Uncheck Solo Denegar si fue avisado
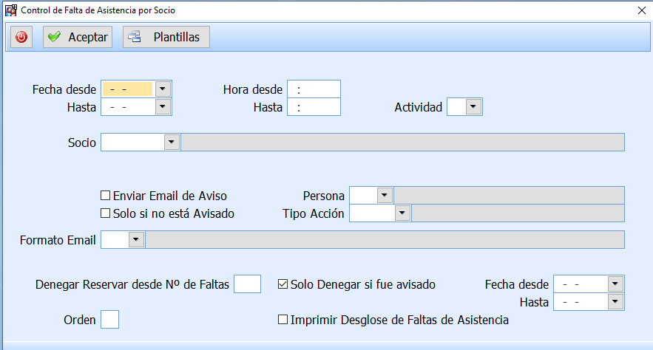The height and width of the screenshot is (350, 653). (x=282, y=284)
